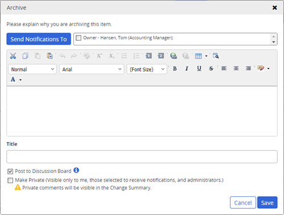Image resolution: width=284 pixels, height=215 pixels.
Task: Apply Strikethrough formatting
Action: 211,69
